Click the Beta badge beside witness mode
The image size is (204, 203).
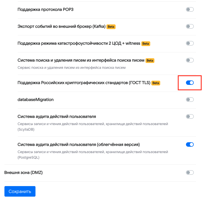pyautogui.click(x=146, y=44)
